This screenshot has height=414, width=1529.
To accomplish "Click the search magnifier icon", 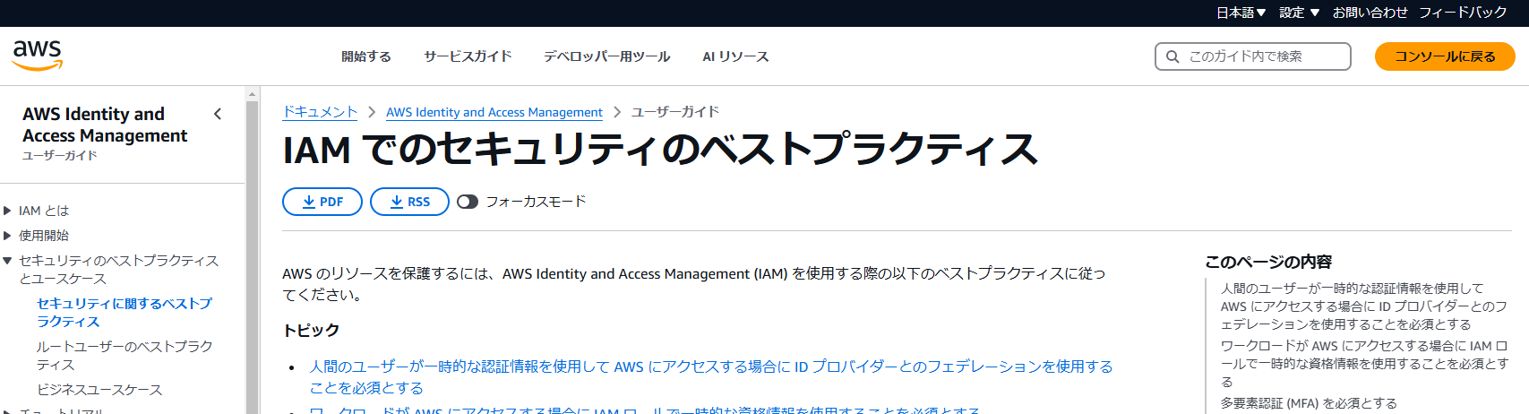I will [1173, 56].
